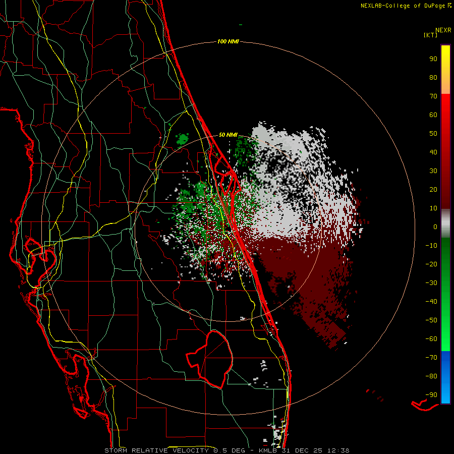Screen dimensions: 454x454
Task: Select the positive 90 knot scale label
Action: pos(433,59)
